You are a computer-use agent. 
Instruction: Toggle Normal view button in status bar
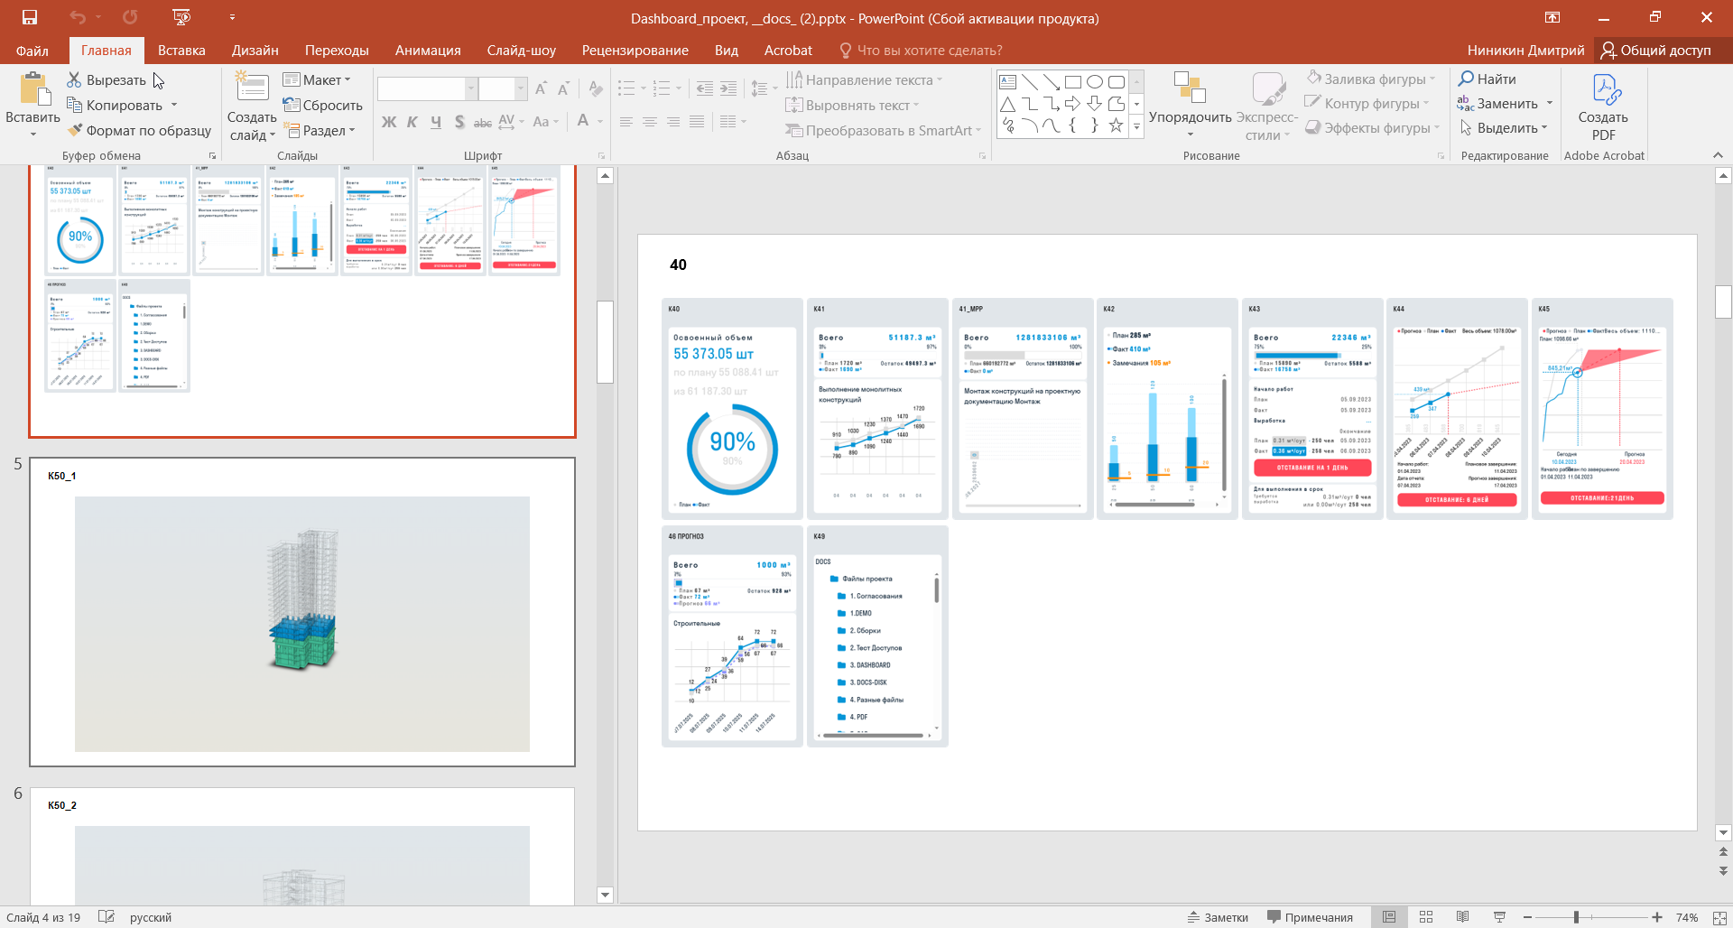tap(1389, 917)
